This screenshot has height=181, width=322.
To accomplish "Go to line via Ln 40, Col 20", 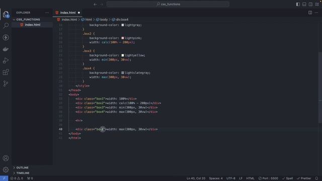I will tap(196, 178).
